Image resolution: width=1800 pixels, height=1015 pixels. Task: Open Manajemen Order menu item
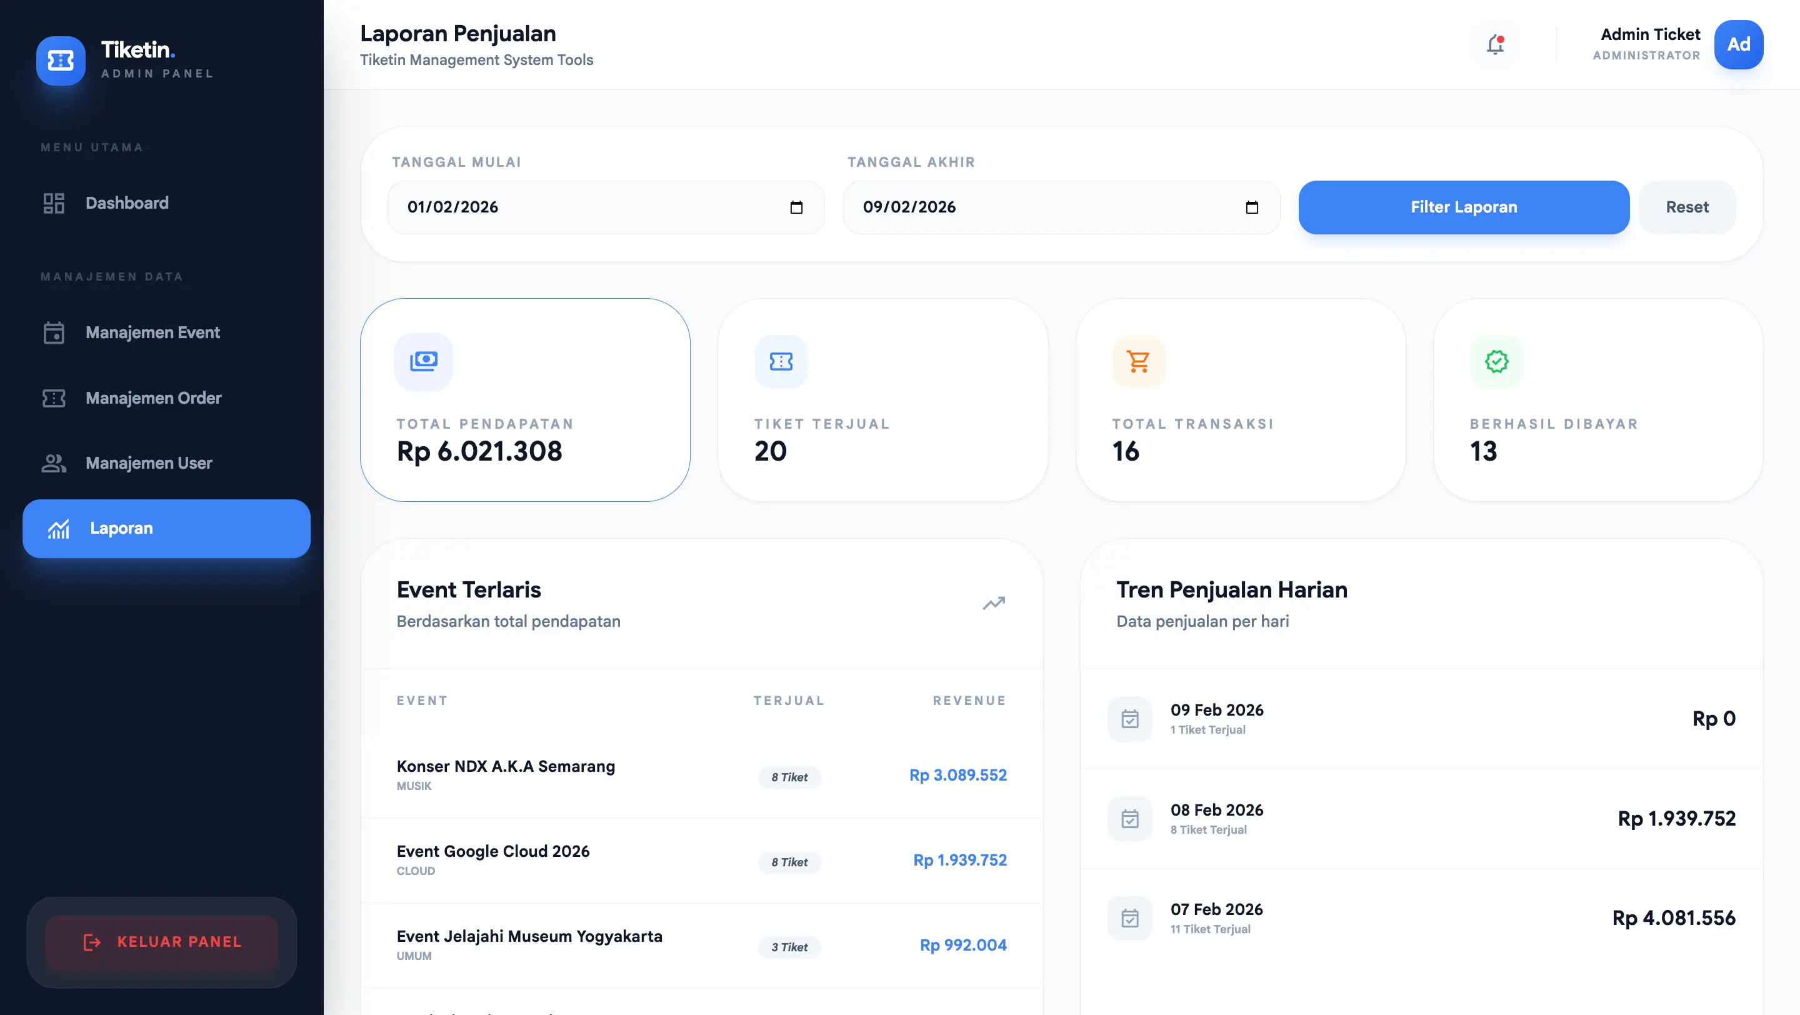(153, 398)
